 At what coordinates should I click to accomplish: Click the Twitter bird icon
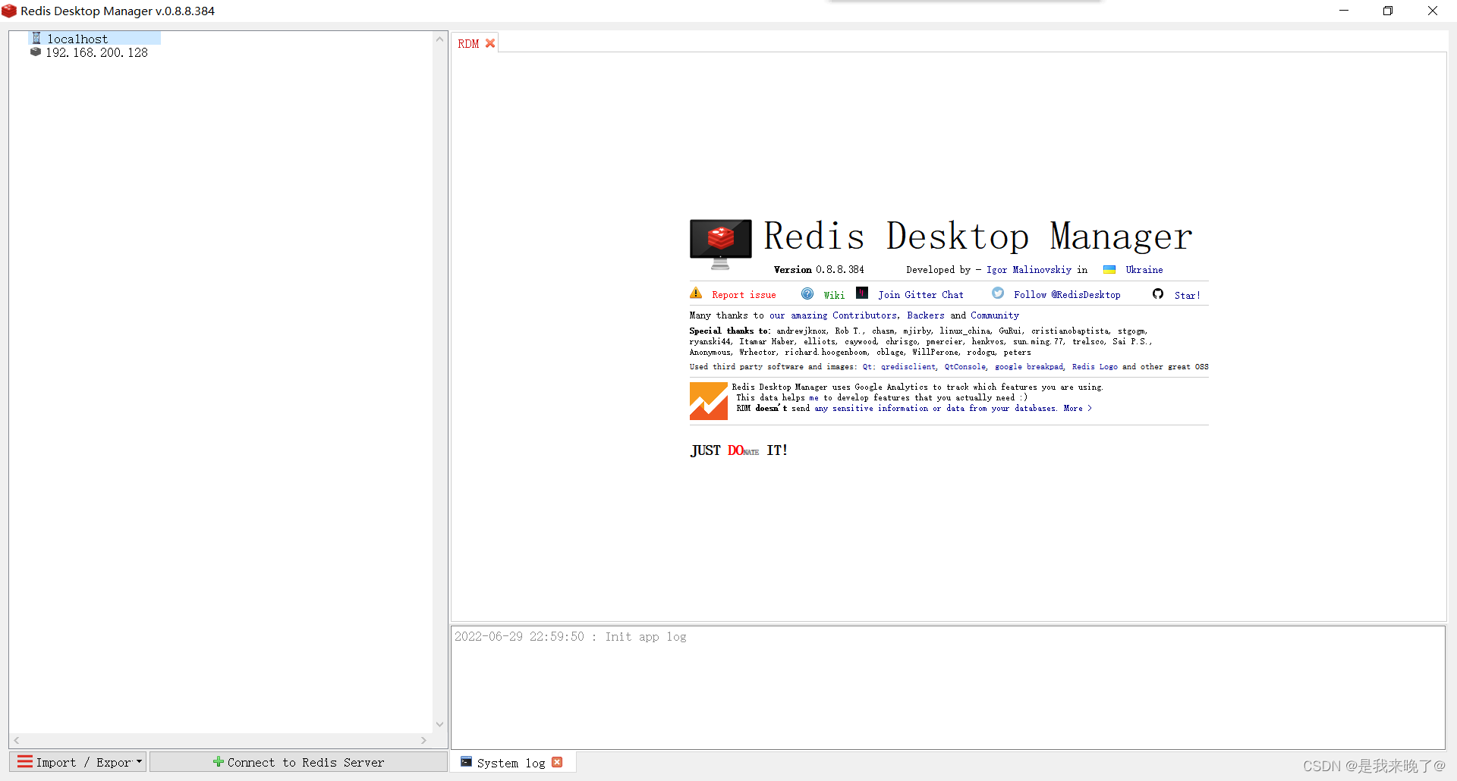tap(998, 293)
